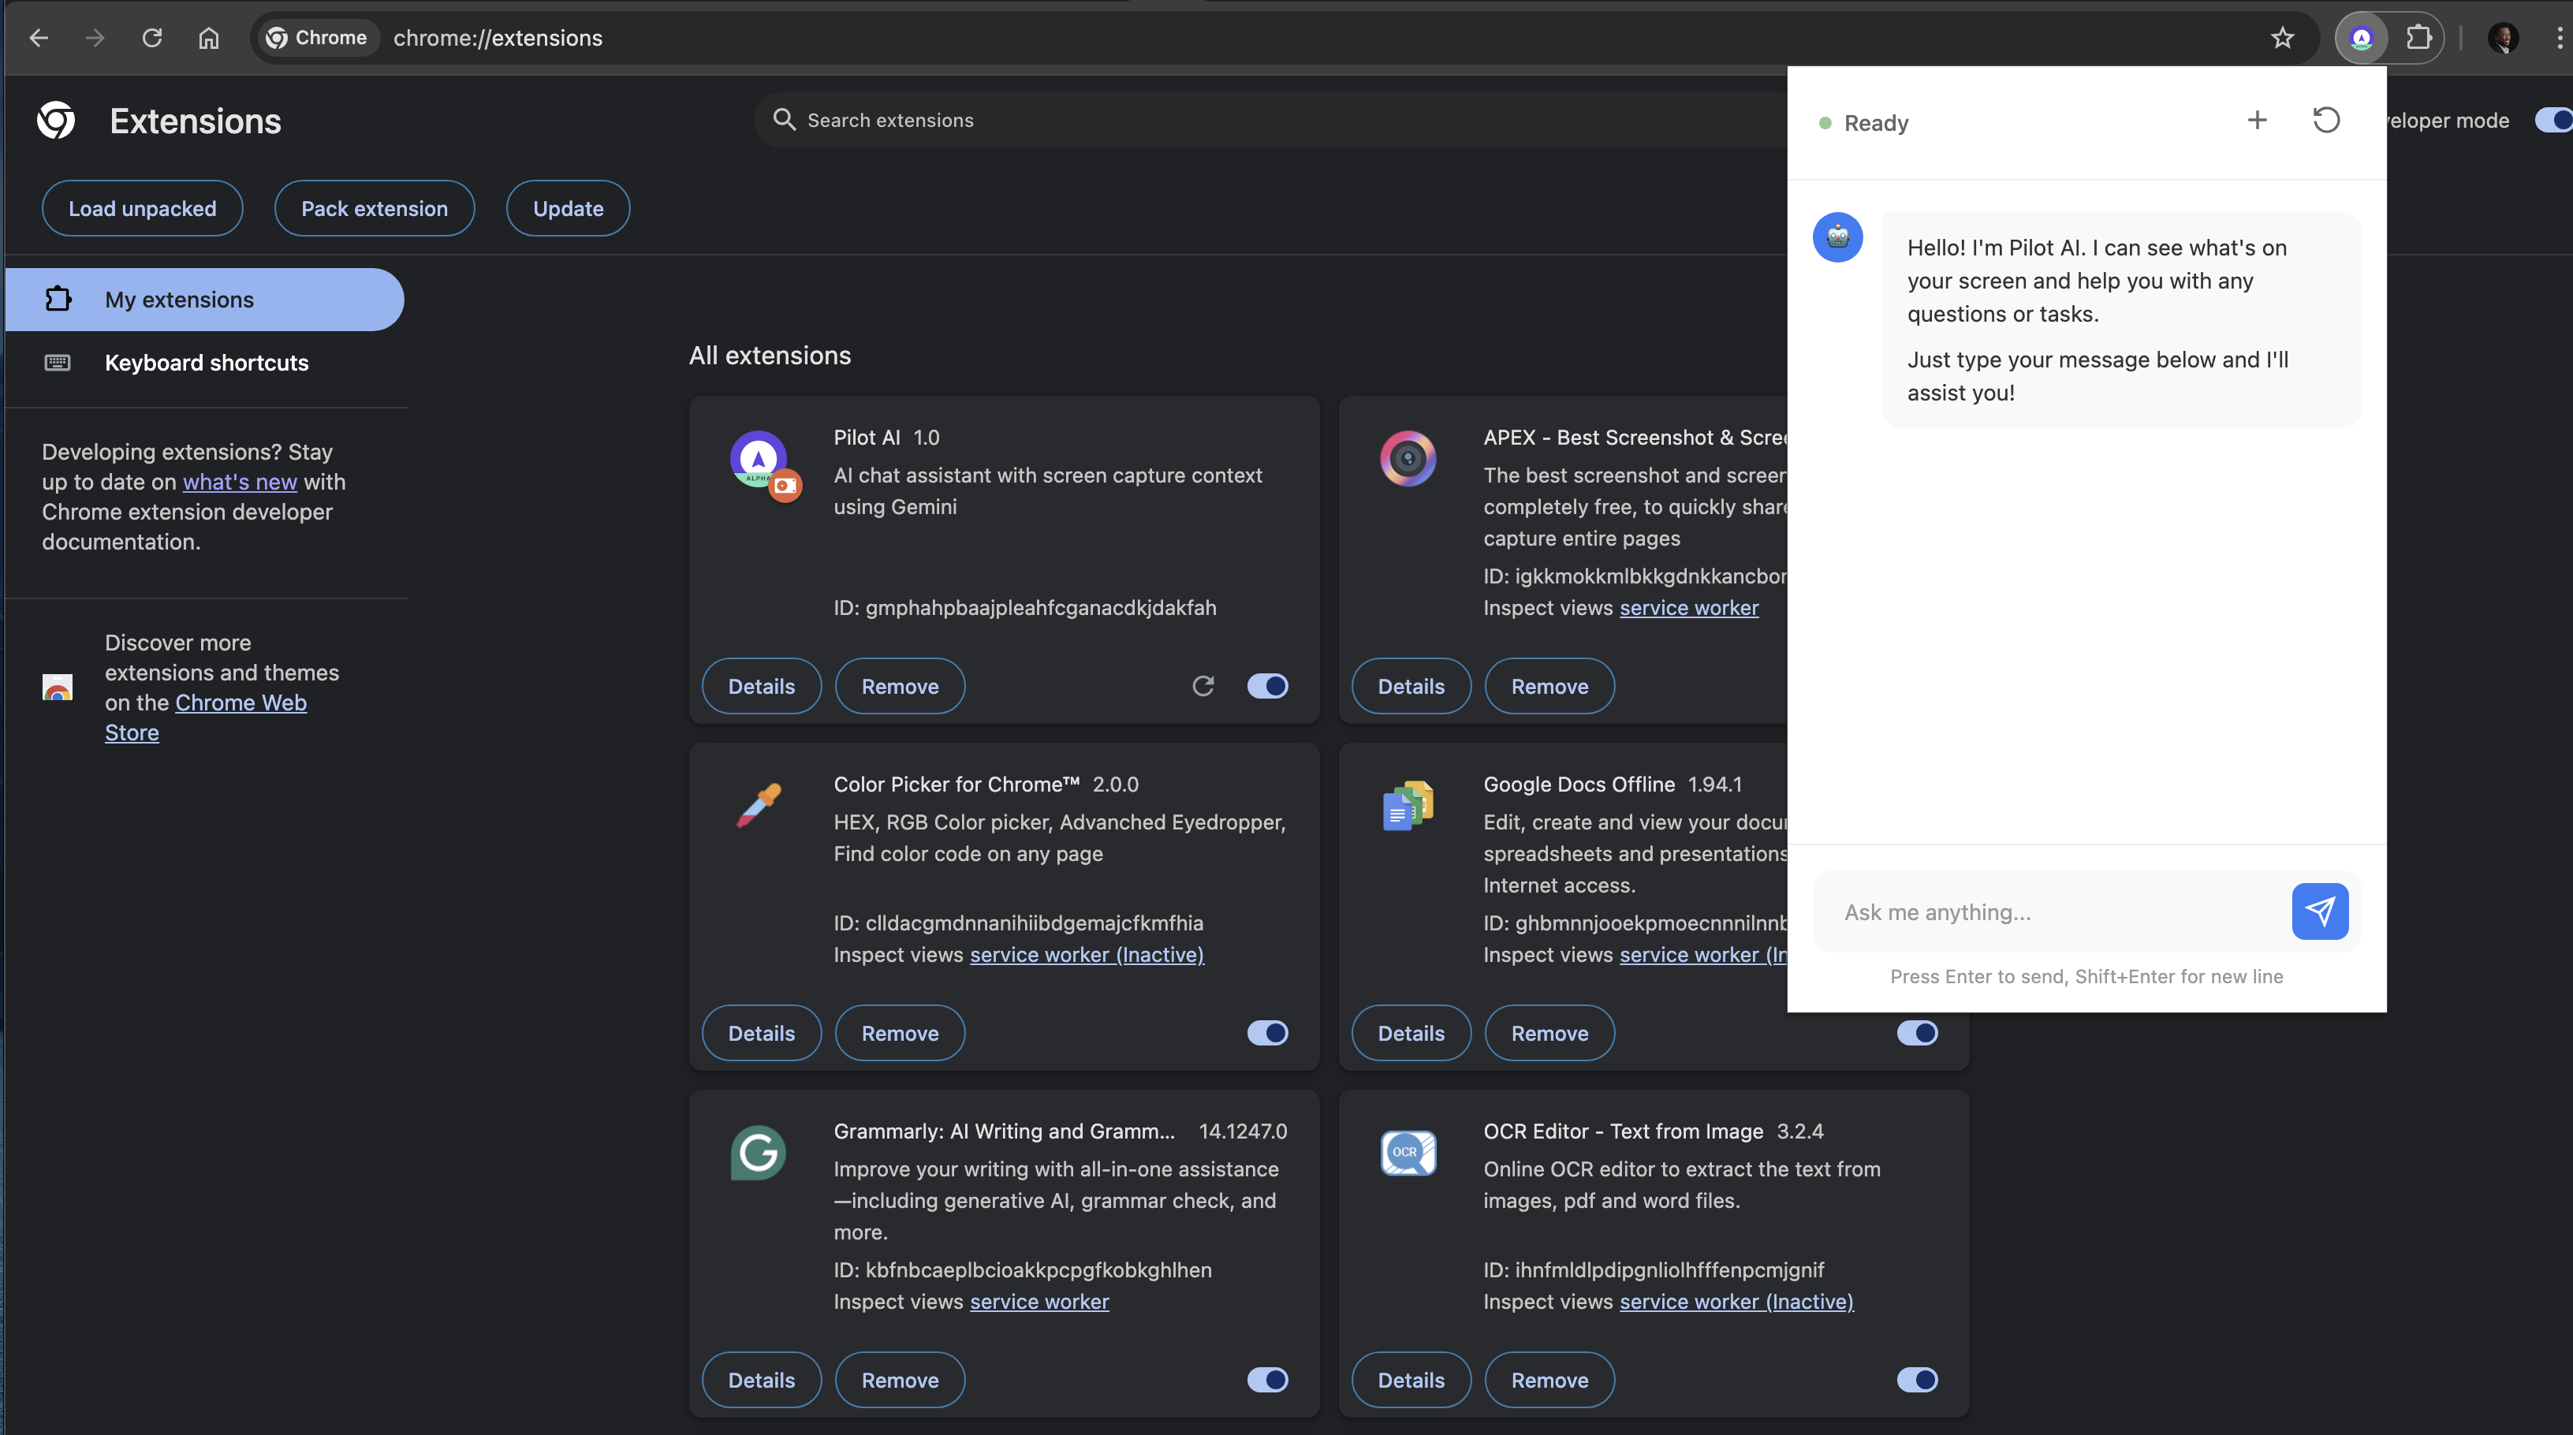Inspect Google Docs Offline service worker link

1703,954
